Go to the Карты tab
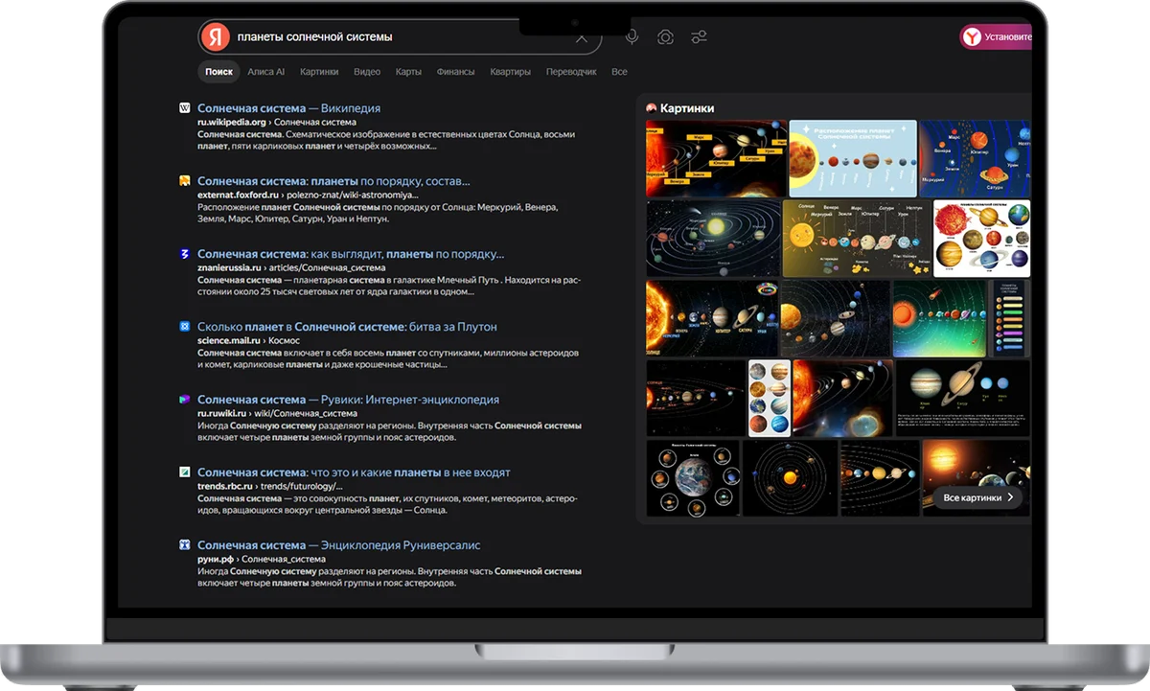1150x691 pixels. [408, 72]
